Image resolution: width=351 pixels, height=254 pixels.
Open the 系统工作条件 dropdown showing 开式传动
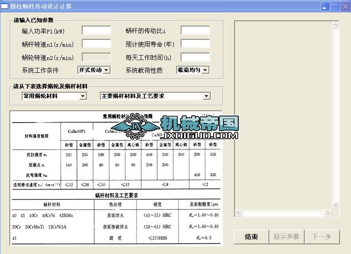(94, 70)
